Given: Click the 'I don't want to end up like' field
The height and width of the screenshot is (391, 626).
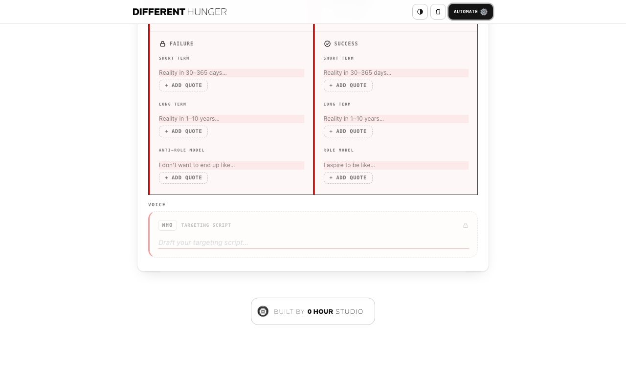Looking at the screenshot, I should coord(231,165).
